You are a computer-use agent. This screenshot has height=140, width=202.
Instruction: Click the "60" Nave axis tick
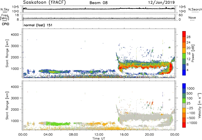pos(181,15)
